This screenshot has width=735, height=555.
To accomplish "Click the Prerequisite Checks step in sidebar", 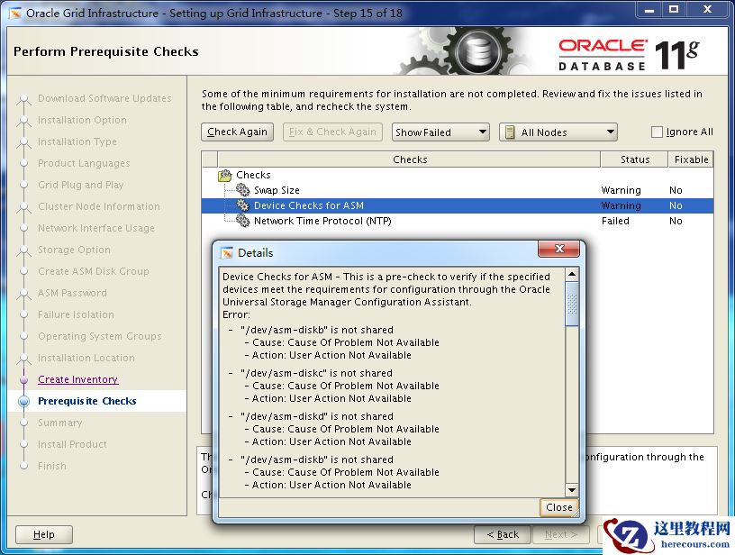I will click(x=87, y=401).
